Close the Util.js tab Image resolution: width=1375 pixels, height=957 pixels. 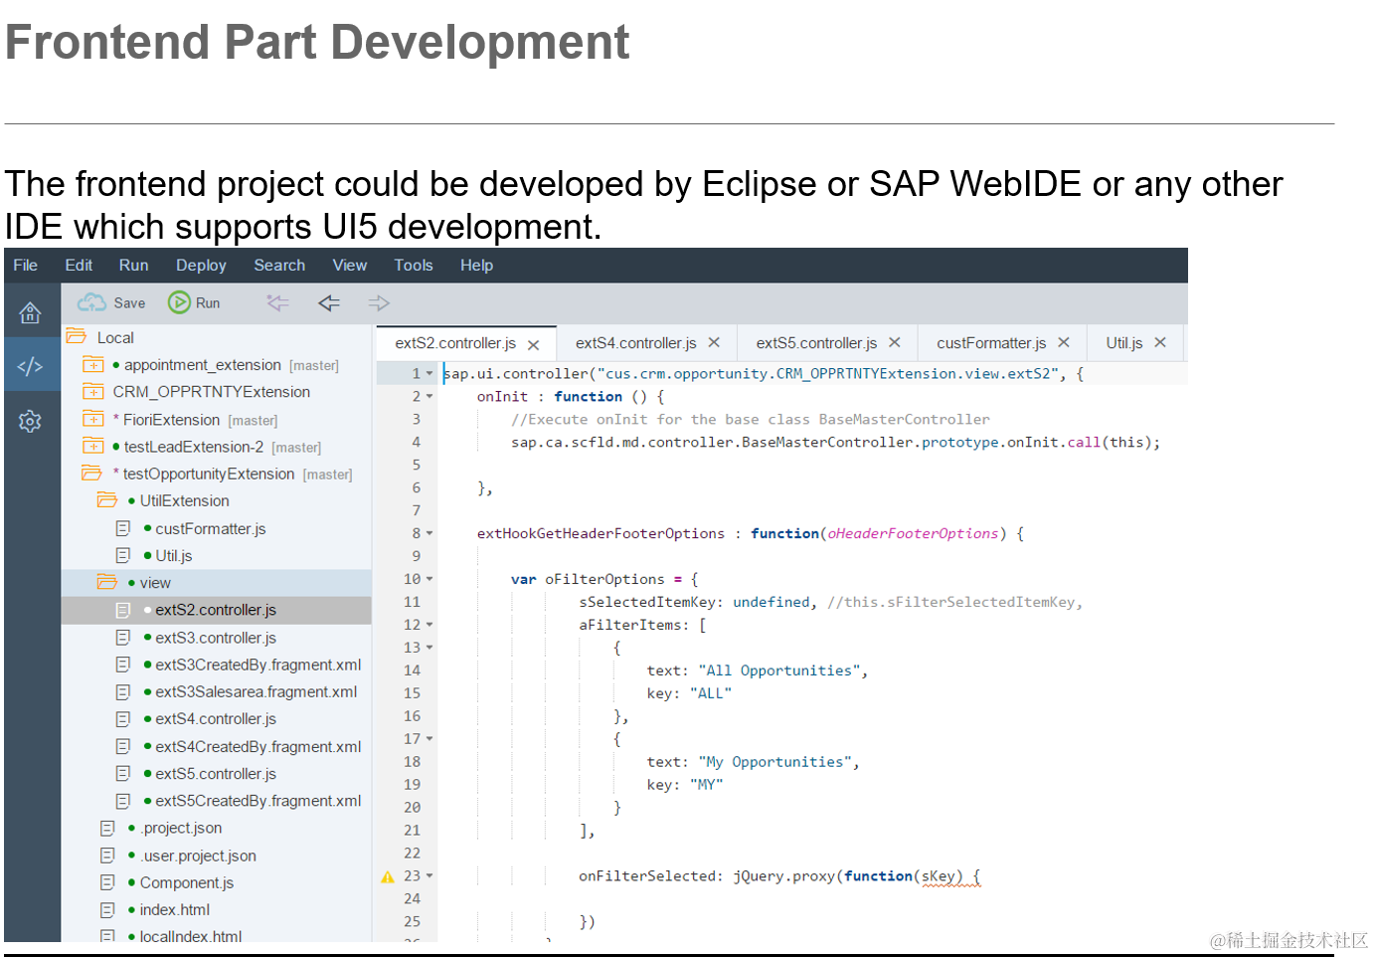coord(1160,342)
